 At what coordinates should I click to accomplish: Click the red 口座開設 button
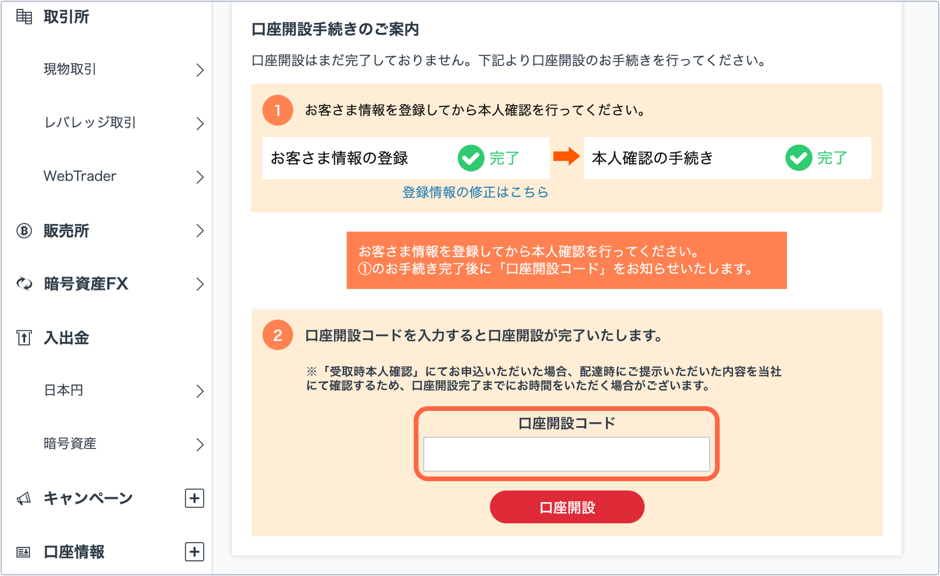tap(567, 507)
